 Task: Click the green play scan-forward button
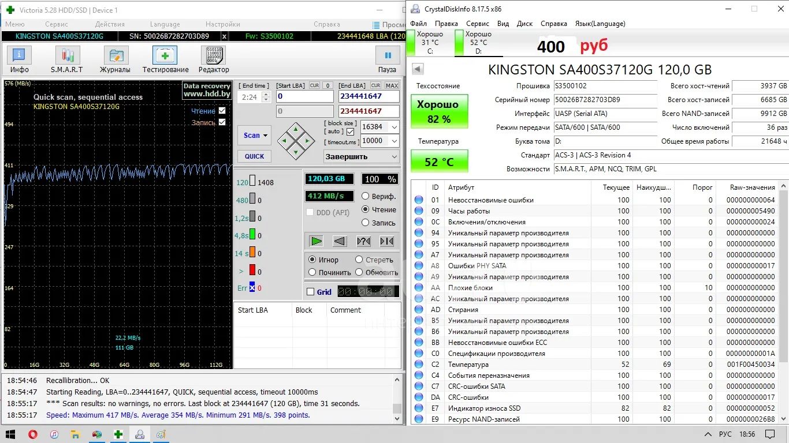(316, 241)
